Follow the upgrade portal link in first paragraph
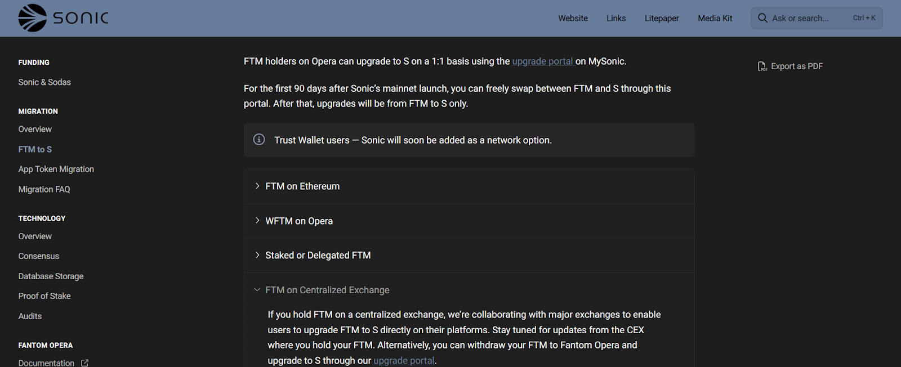Viewport: 901px width, 367px height. [x=542, y=61]
